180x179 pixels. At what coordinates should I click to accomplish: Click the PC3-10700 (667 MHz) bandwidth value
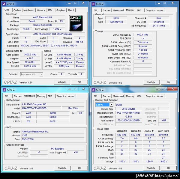(128, 113)
